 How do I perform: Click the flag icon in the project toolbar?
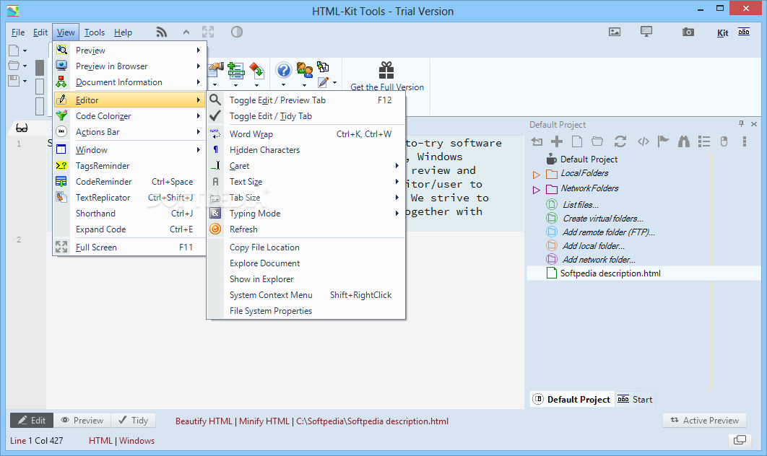[663, 141]
